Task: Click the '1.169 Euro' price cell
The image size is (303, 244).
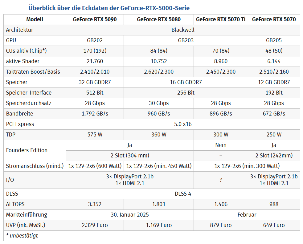Action: click(x=159, y=225)
